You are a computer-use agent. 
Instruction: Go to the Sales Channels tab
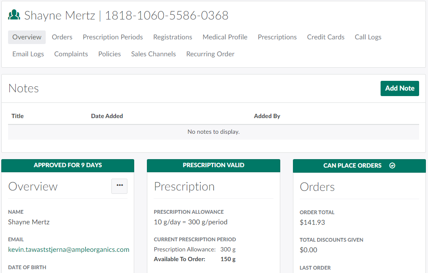point(153,54)
